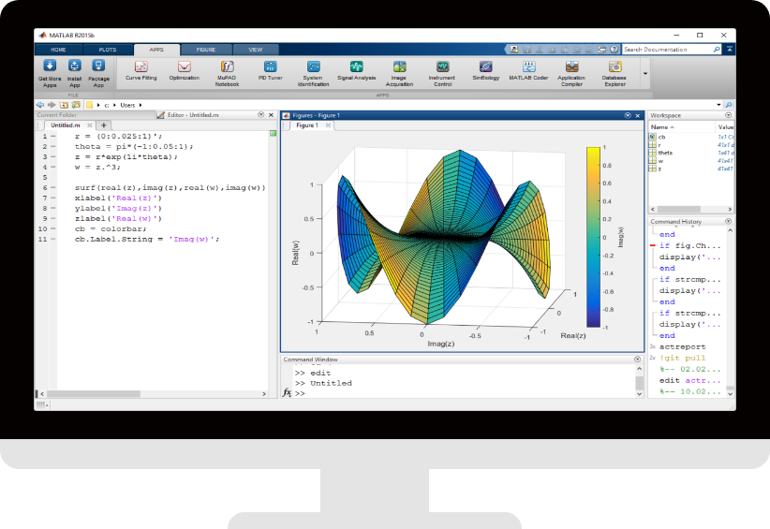This screenshot has width=770, height=529.
Task: Click the yellow-blue colorbar on the figure
Action: [x=592, y=236]
